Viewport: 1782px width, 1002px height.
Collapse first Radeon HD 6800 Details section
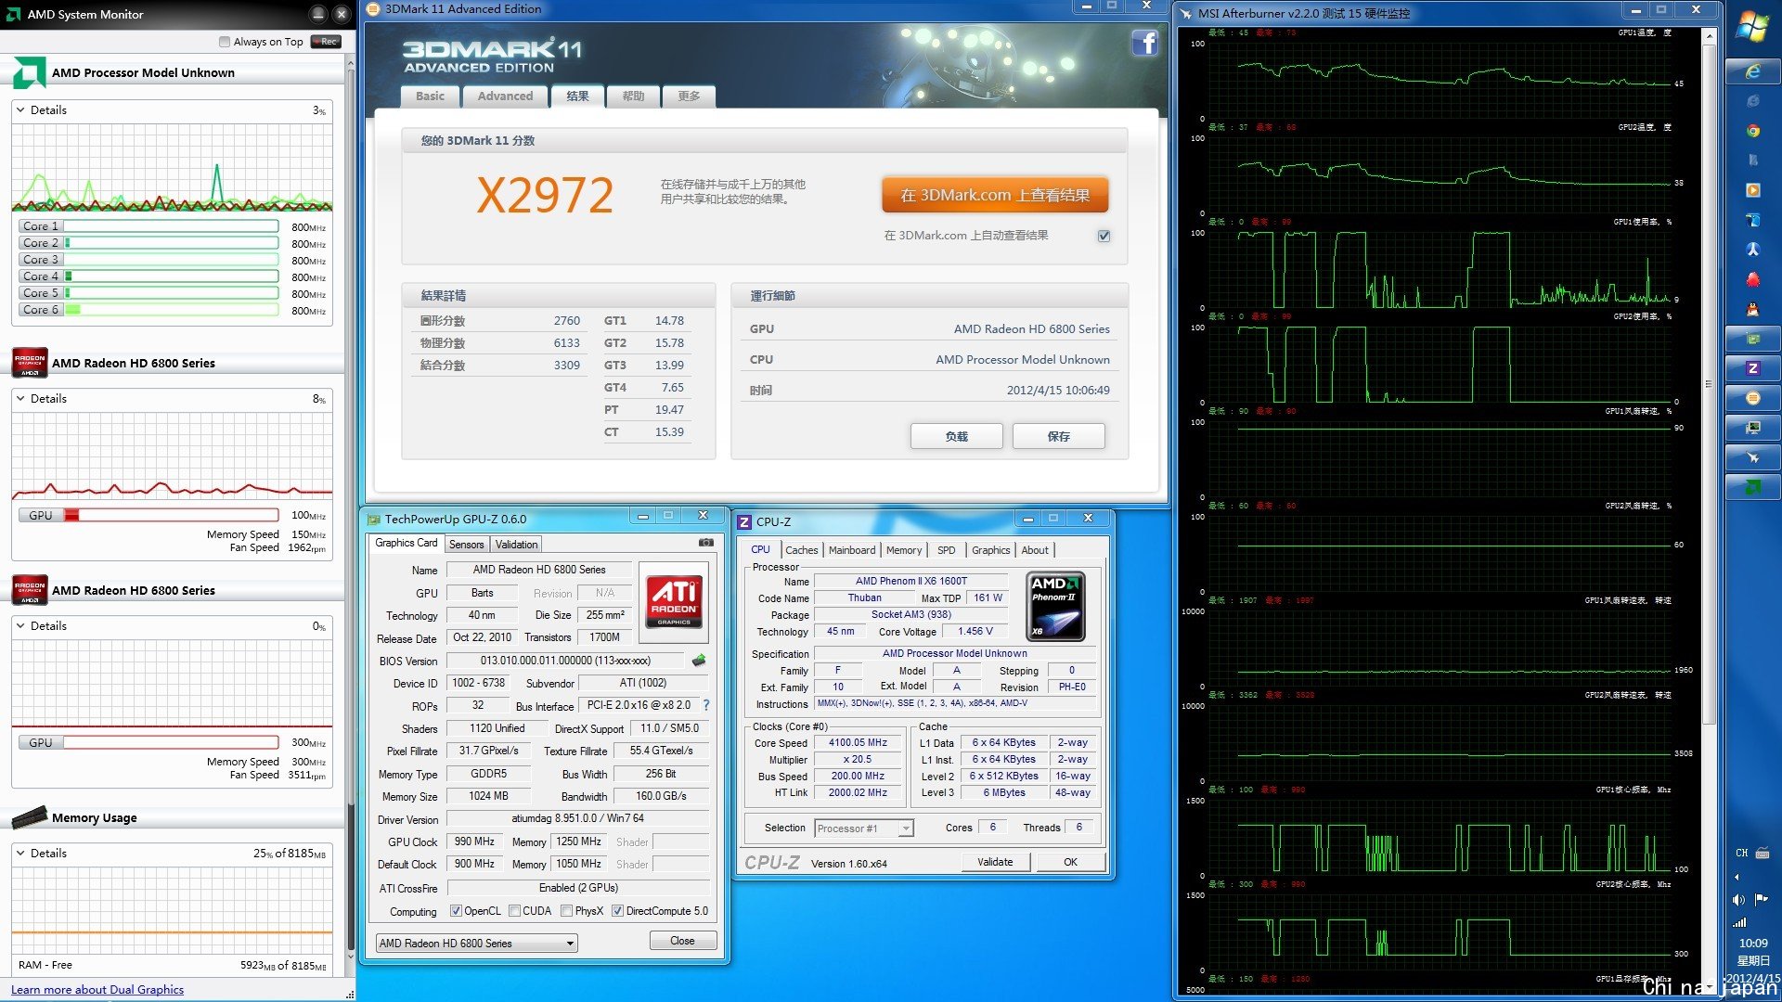20,398
